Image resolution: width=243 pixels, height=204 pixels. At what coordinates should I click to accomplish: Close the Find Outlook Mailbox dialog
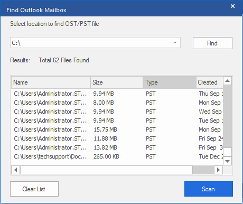[232, 6]
